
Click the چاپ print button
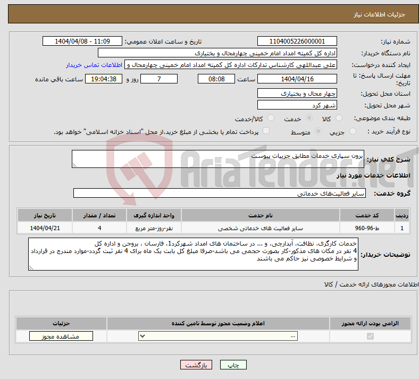pyautogui.click(x=233, y=365)
